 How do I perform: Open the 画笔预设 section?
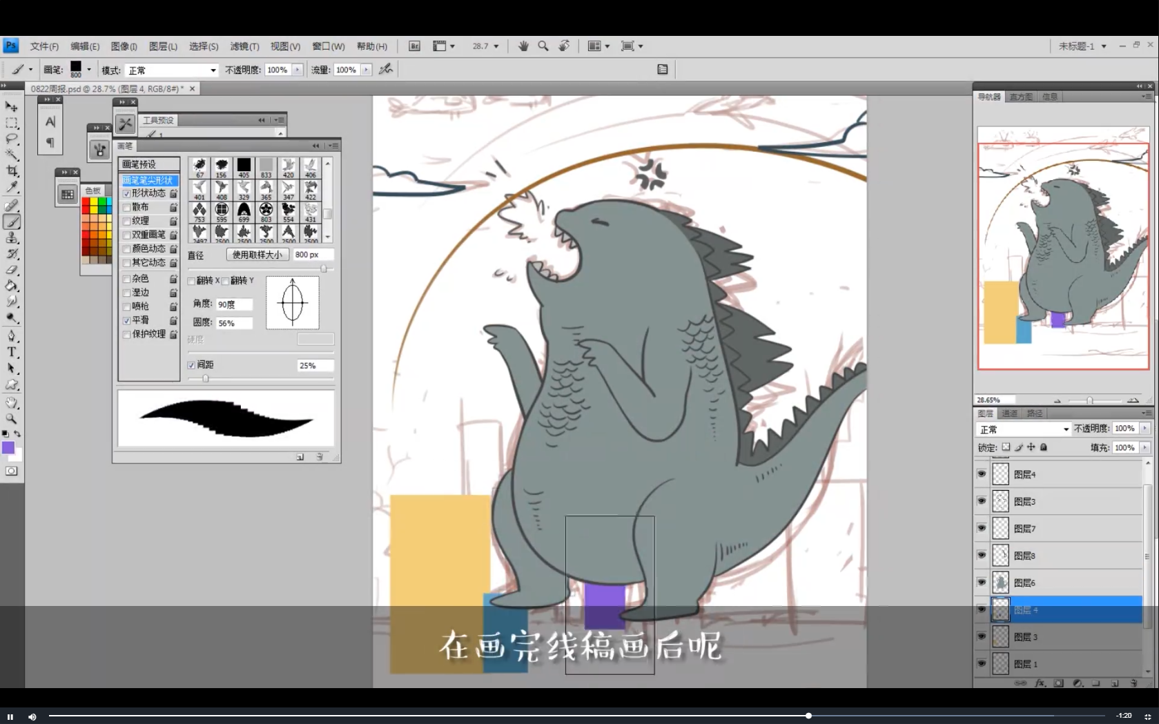[149, 164]
